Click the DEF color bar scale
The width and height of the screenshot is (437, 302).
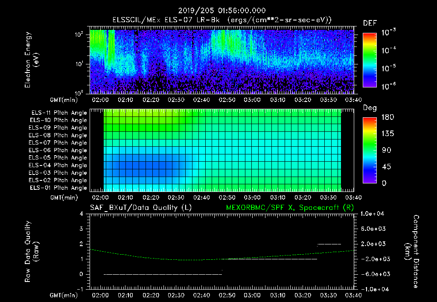[x=370, y=60]
